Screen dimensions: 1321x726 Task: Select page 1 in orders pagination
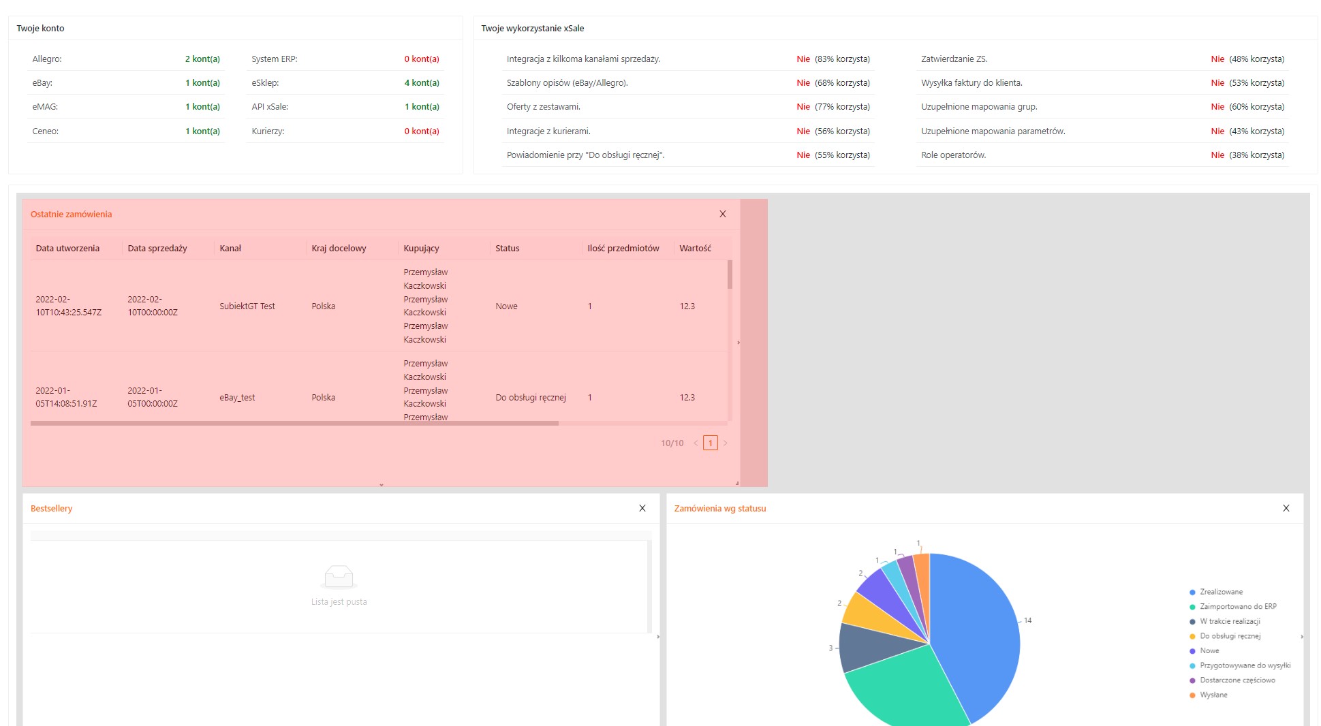tap(711, 443)
